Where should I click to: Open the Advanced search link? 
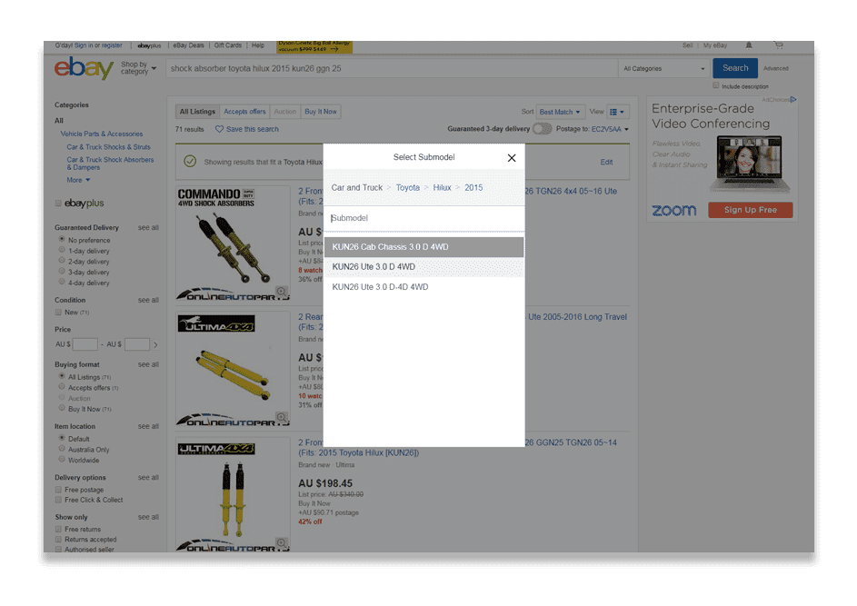pos(775,69)
